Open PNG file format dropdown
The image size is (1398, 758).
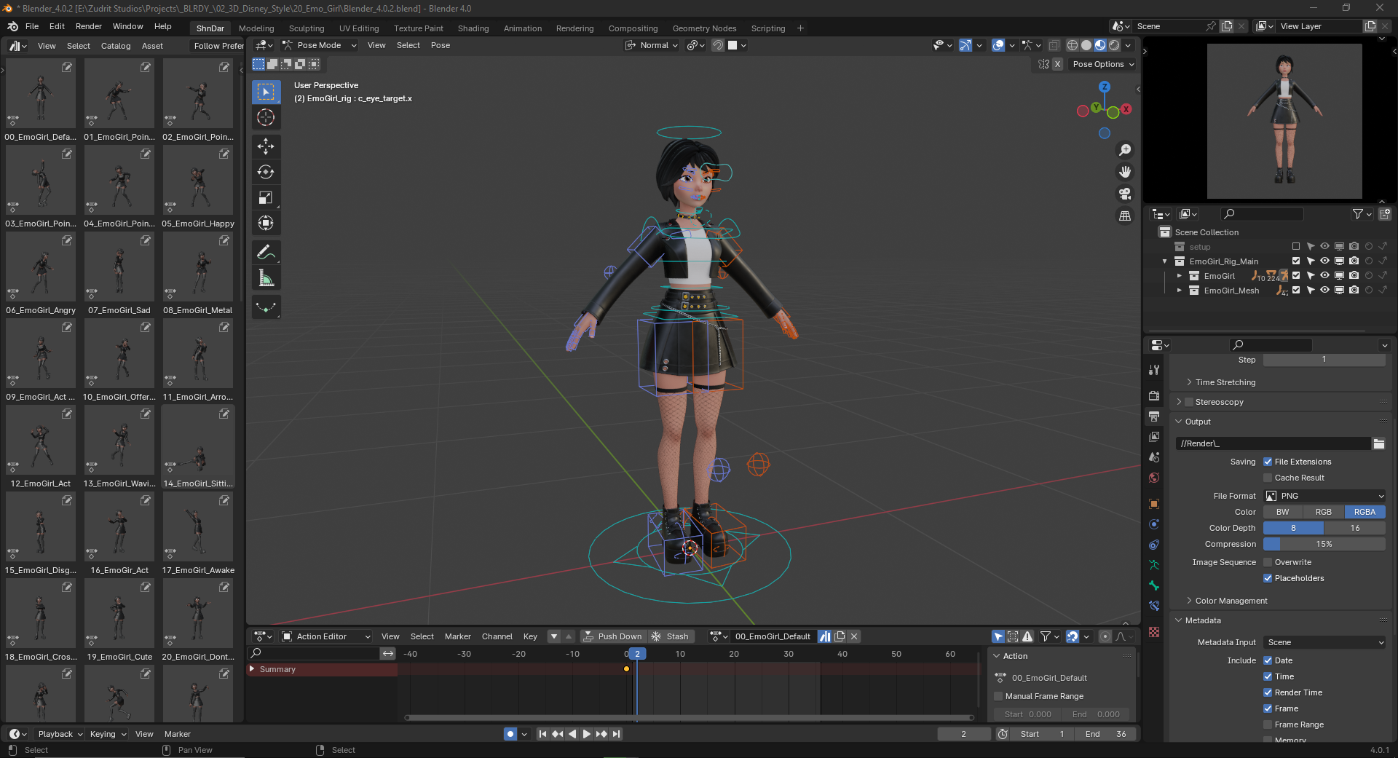pyautogui.click(x=1324, y=496)
